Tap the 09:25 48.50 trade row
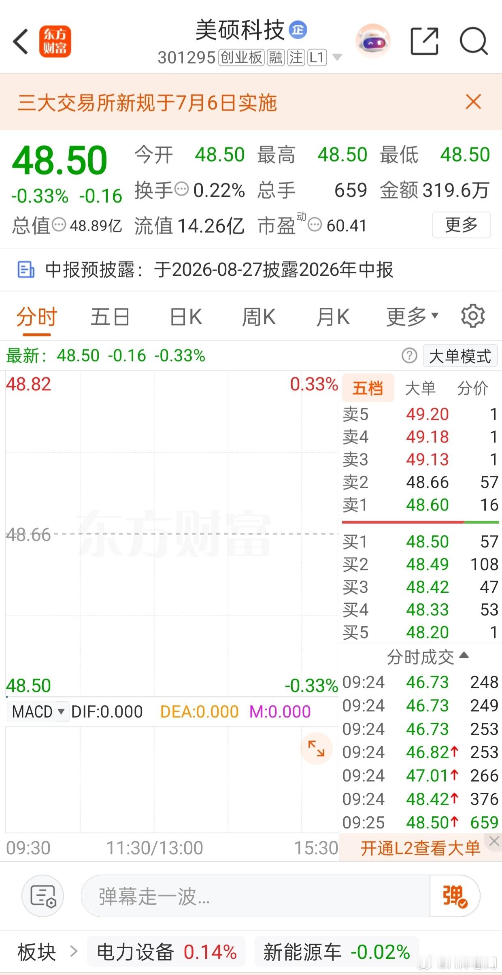Viewport: 502px width, 975px height. pos(420,822)
